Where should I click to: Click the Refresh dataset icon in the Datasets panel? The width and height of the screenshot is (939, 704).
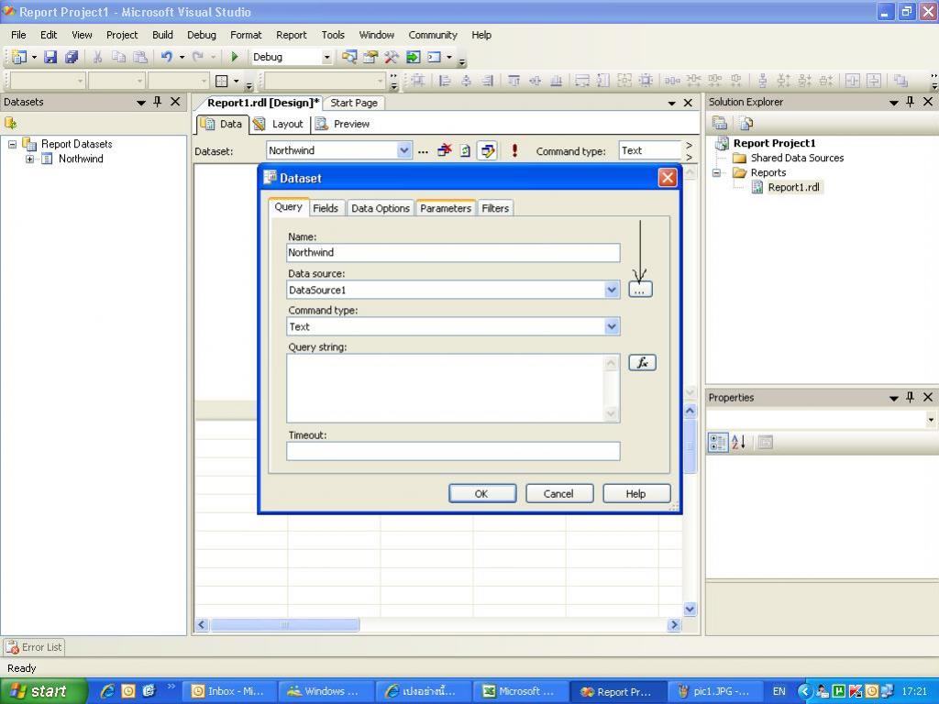pyautogui.click(x=11, y=124)
